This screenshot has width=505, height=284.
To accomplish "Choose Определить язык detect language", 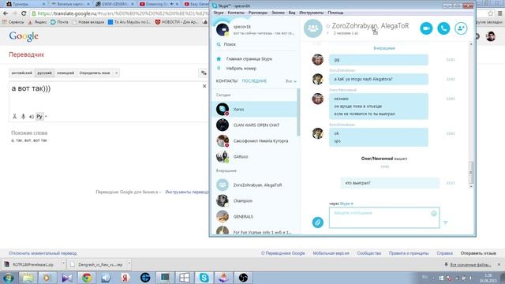I will pos(95,73).
